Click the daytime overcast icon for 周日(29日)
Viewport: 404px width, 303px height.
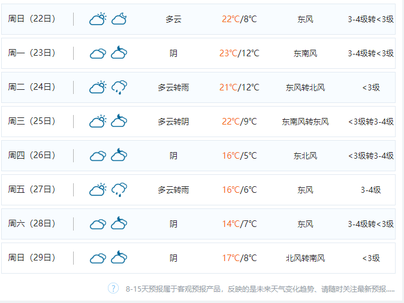coord(98,258)
